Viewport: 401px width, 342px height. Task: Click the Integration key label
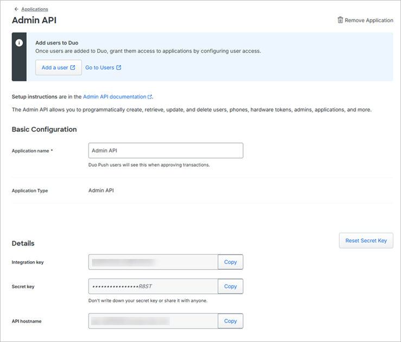point(28,262)
